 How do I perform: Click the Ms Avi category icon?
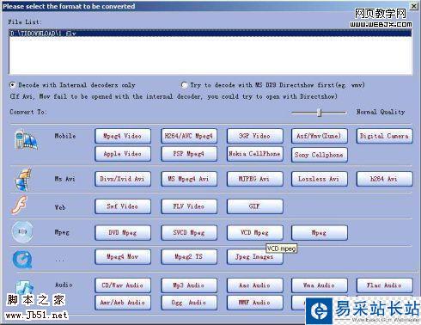(23, 180)
